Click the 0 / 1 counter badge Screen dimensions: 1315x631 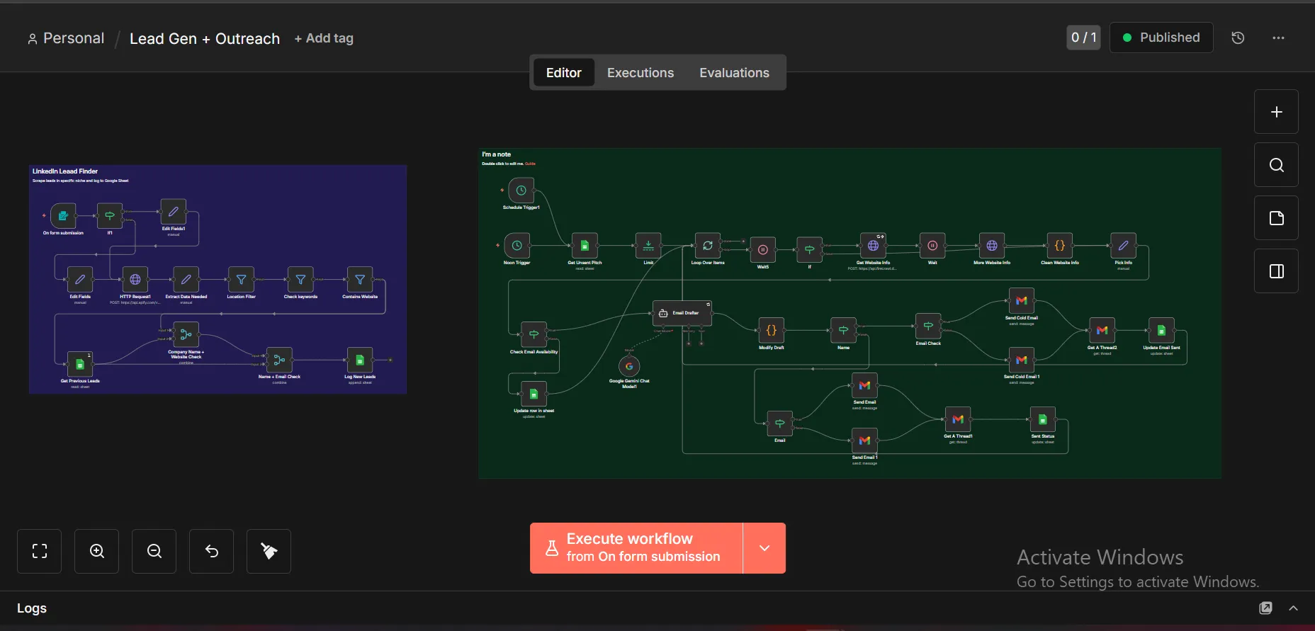pos(1083,38)
